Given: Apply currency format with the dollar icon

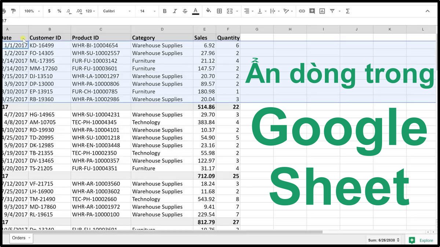Looking at the screenshot, I should coord(49,11).
